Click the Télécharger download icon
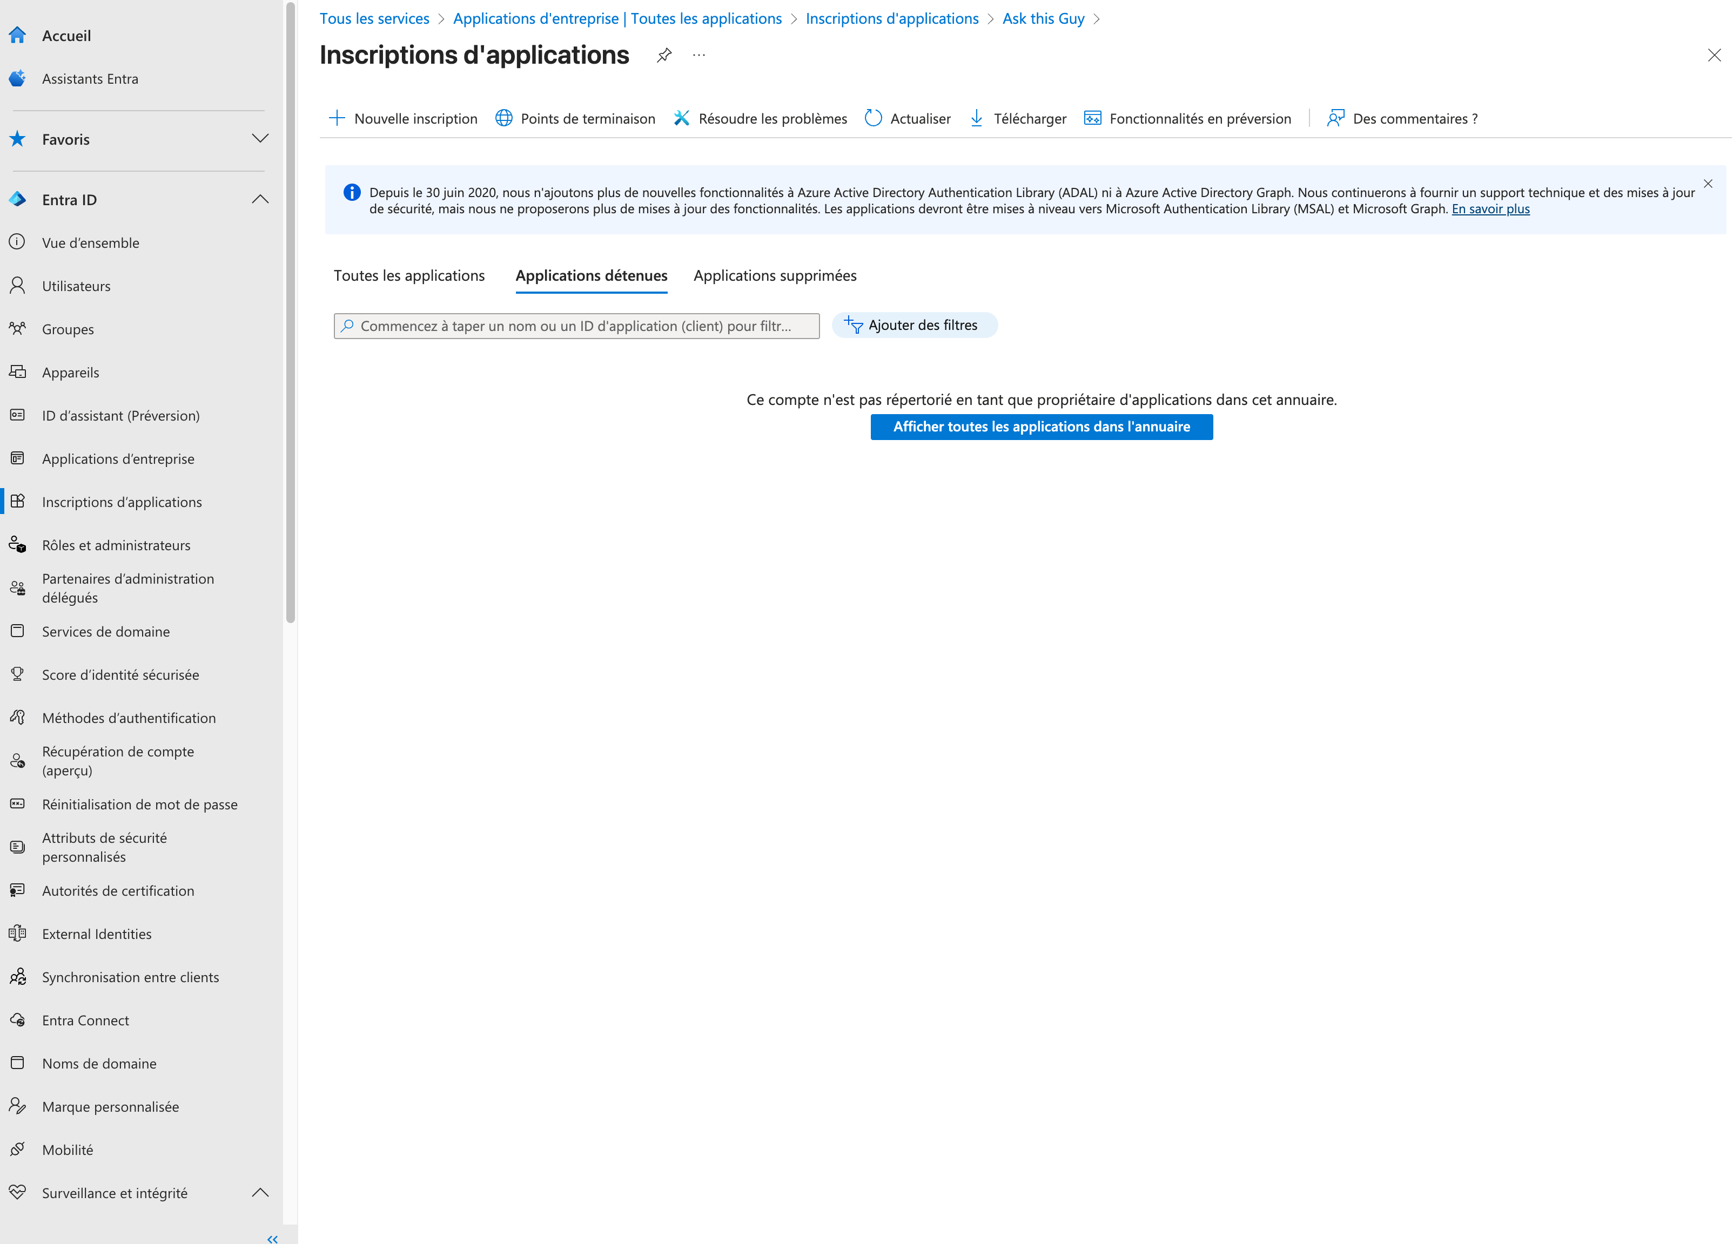Image resolution: width=1733 pixels, height=1244 pixels. pos(977,118)
